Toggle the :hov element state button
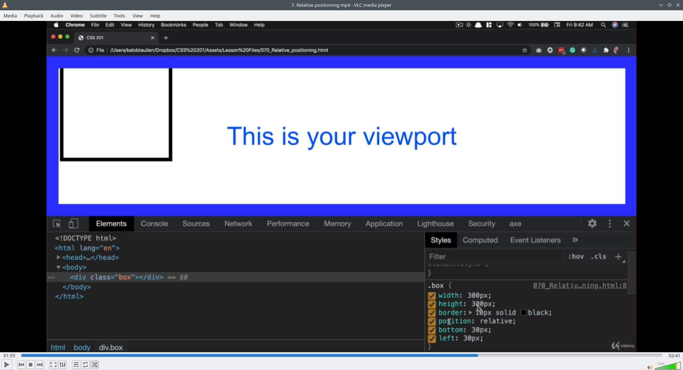This screenshot has height=370, width=683. pyautogui.click(x=576, y=256)
